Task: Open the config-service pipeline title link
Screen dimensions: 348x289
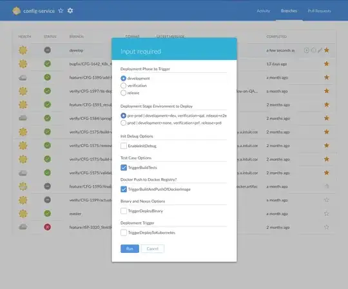Action: [39, 11]
